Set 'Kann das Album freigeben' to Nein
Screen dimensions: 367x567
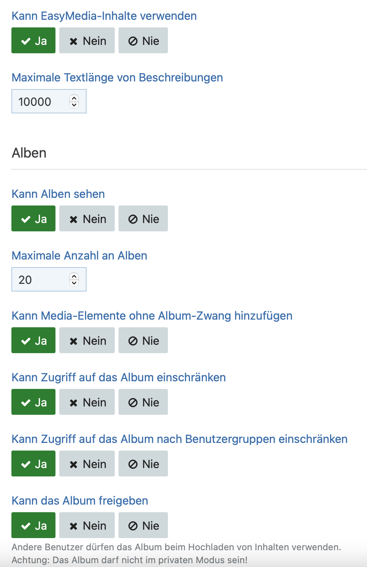87,525
